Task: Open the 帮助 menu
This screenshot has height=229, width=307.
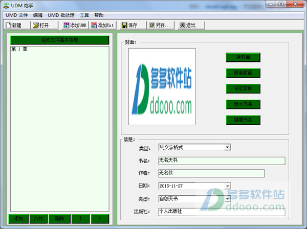Action: coord(99,15)
